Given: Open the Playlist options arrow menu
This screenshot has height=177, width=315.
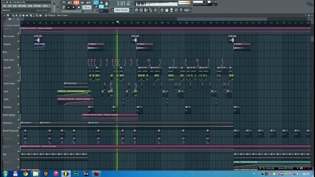Looking at the screenshot, I should point(4,15).
